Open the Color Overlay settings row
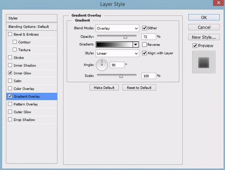Viewport: 225px width, 170px height. click(x=32, y=89)
